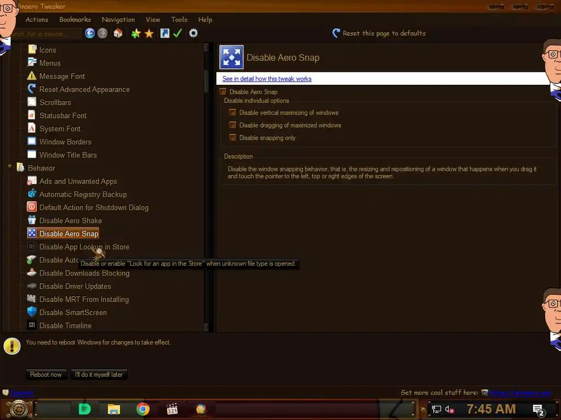This screenshot has width=561, height=420.
Task: Click the Disable Downloads Blocking icon
Action: pyautogui.click(x=32, y=272)
